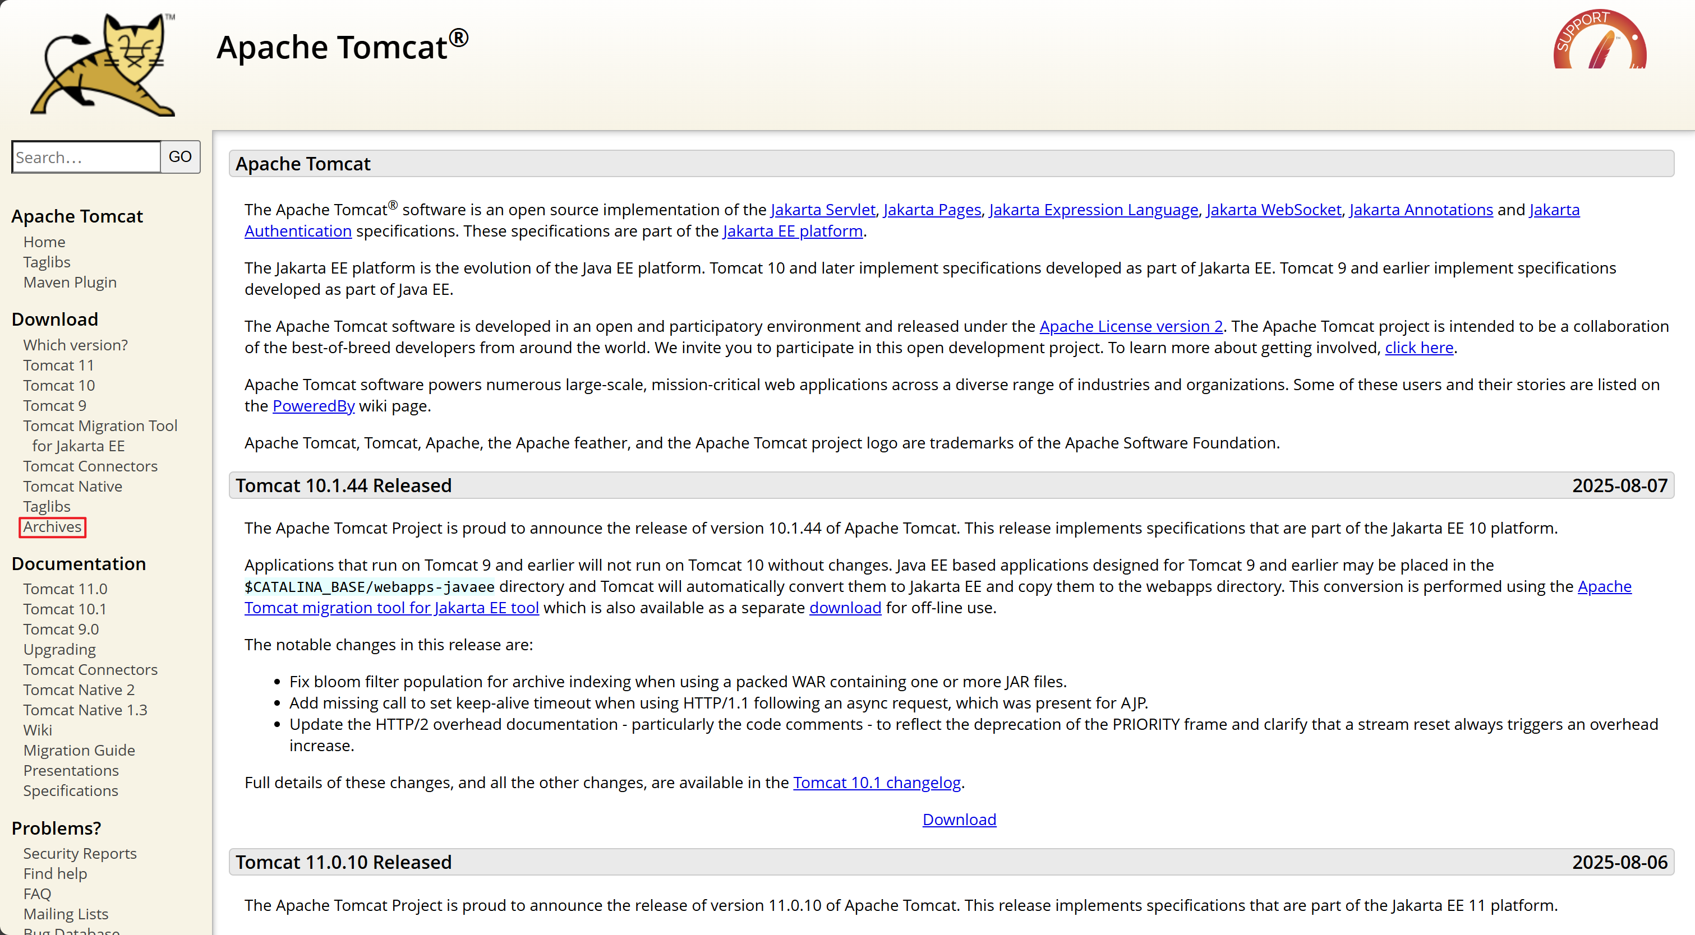Open Tomcat Connectors under Download
The height and width of the screenshot is (935, 1695).
click(90, 466)
